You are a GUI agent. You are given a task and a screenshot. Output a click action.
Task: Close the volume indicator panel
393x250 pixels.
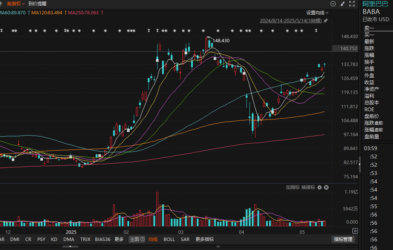click(x=326, y=187)
